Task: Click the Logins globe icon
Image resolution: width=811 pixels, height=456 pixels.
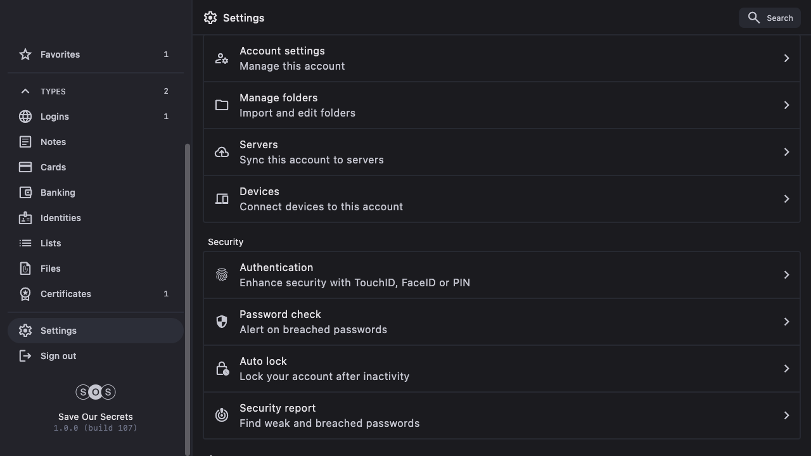Action: [25, 117]
